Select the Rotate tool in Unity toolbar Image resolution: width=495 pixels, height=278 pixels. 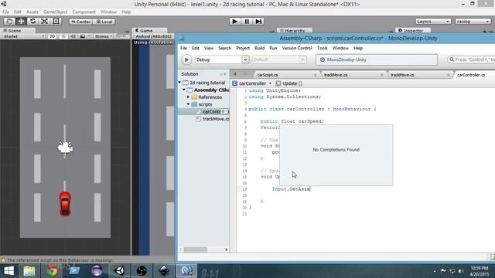tap(32, 21)
